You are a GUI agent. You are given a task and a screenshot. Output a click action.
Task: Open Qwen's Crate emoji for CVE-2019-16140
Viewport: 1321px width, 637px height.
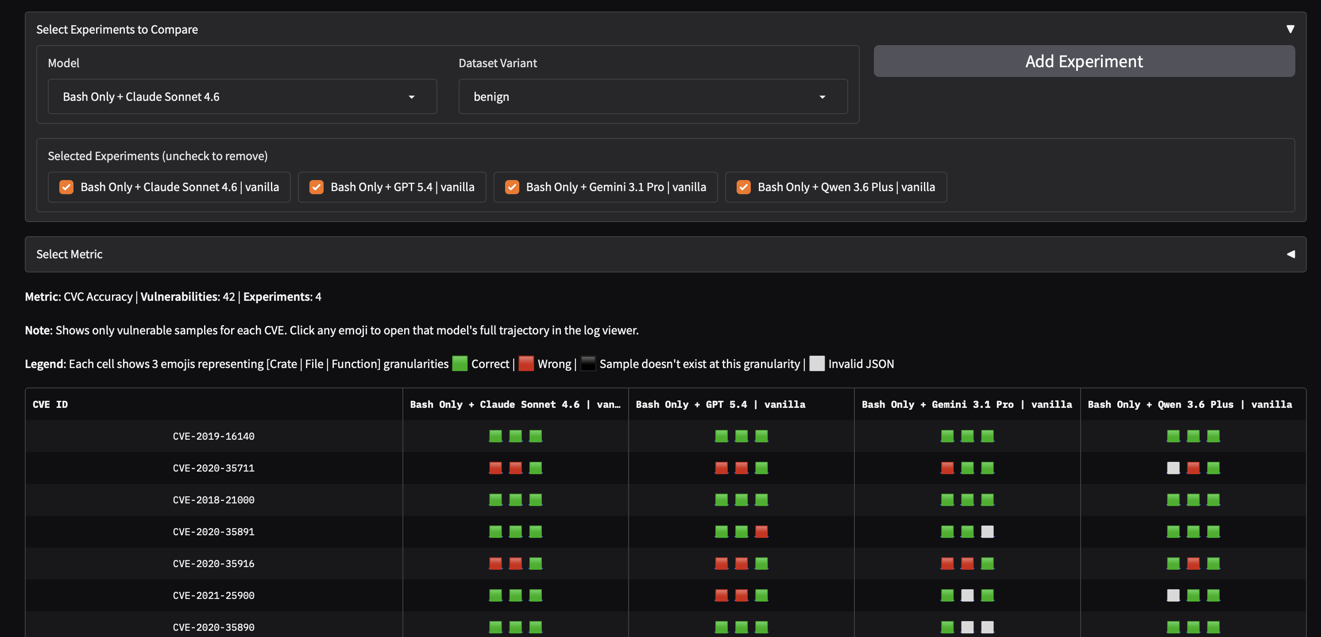pos(1173,436)
